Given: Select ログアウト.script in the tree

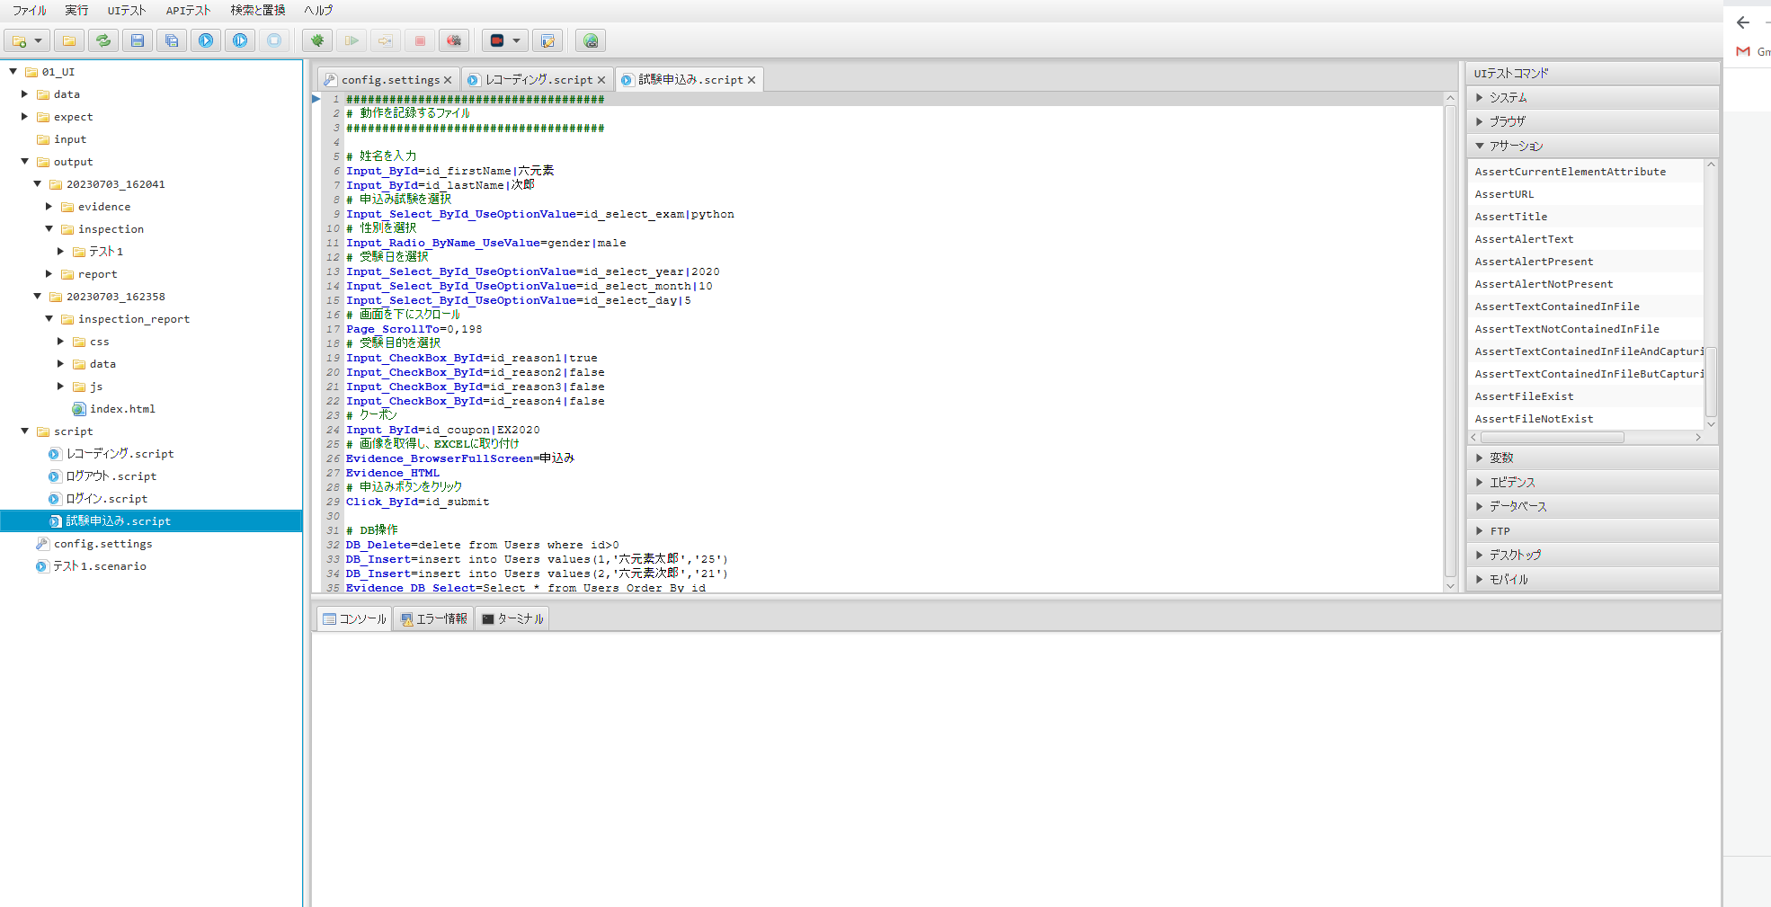Looking at the screenshot, I should (x=111, y=476).
